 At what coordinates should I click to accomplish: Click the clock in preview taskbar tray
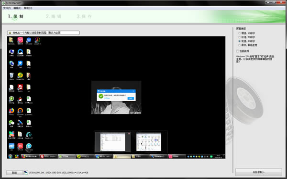pos(219,157)
